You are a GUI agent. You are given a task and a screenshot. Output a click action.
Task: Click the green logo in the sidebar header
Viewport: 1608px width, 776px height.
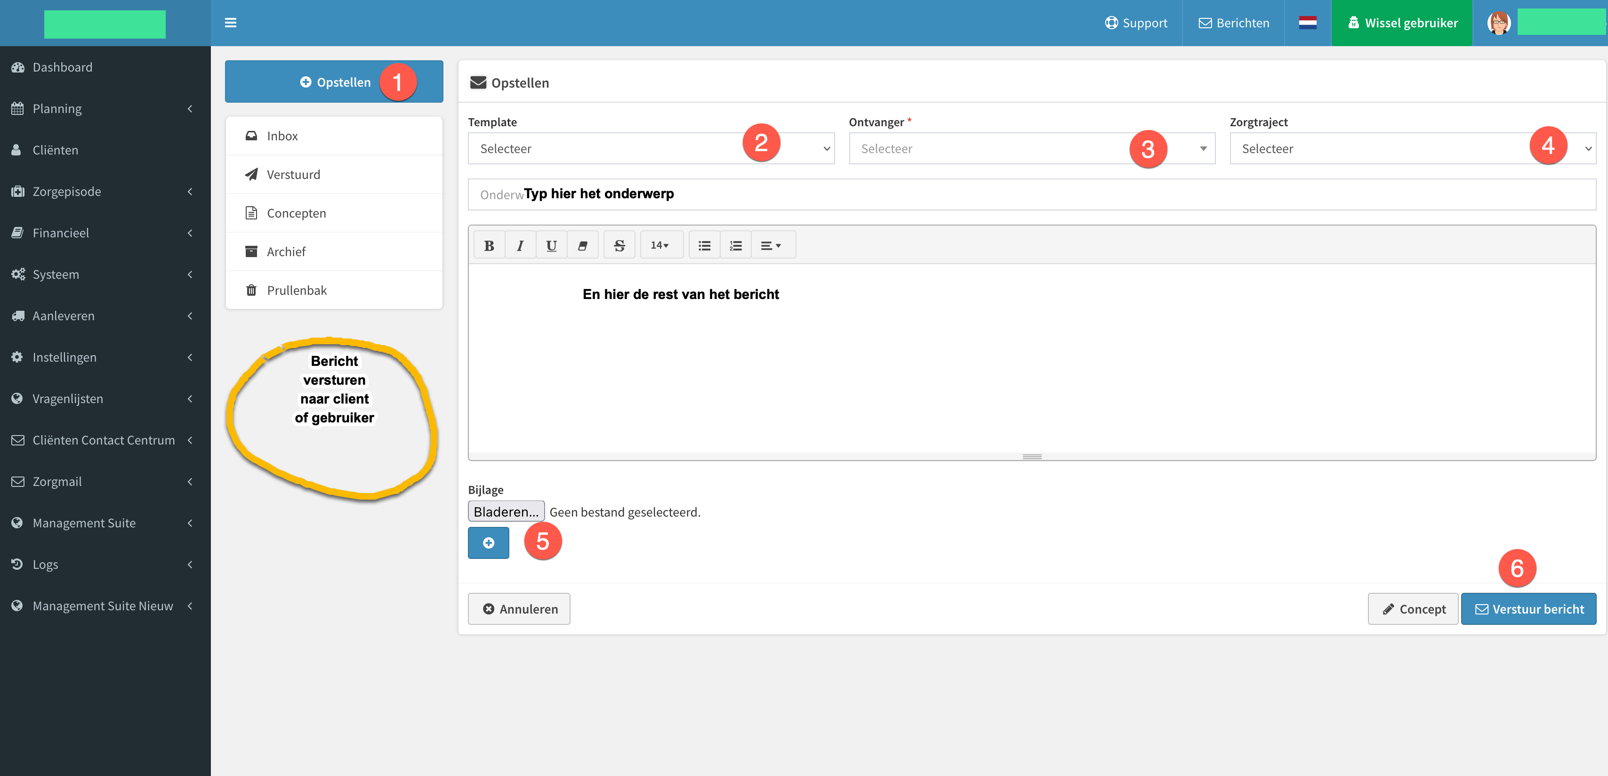pos(105,24)
